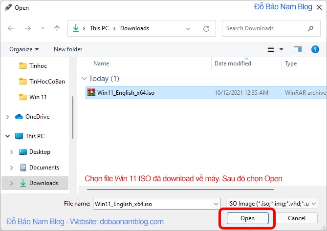This screenshot has width=327, height=231.
Task: Select Desktop in navigation pane
Action: tap(34, 152)
